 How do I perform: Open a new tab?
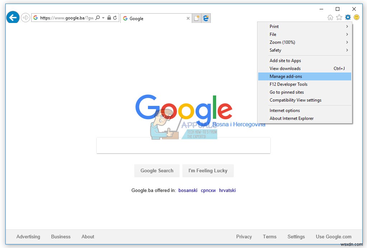tap(196, 18)
